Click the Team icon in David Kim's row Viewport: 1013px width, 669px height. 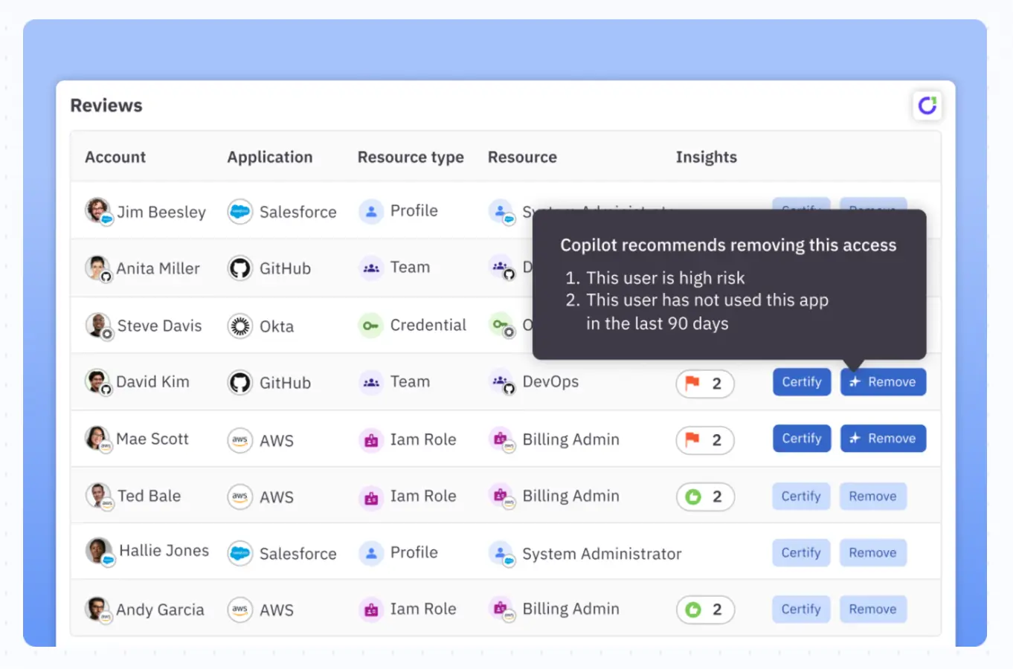pos(370,382)
